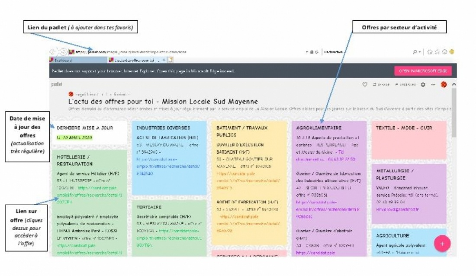
Task: Select the L'actu des offres tab
Action: point(134,60)
